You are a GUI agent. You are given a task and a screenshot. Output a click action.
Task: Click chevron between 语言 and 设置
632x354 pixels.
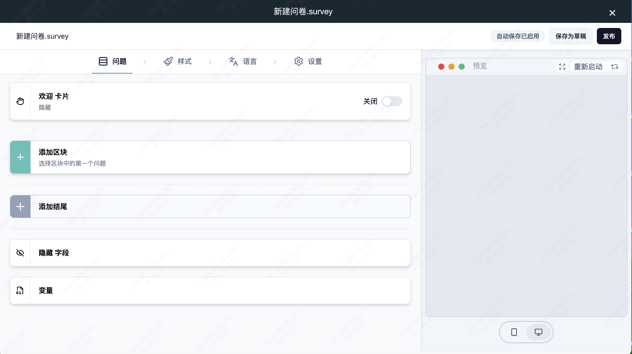[x=275, y=62]
